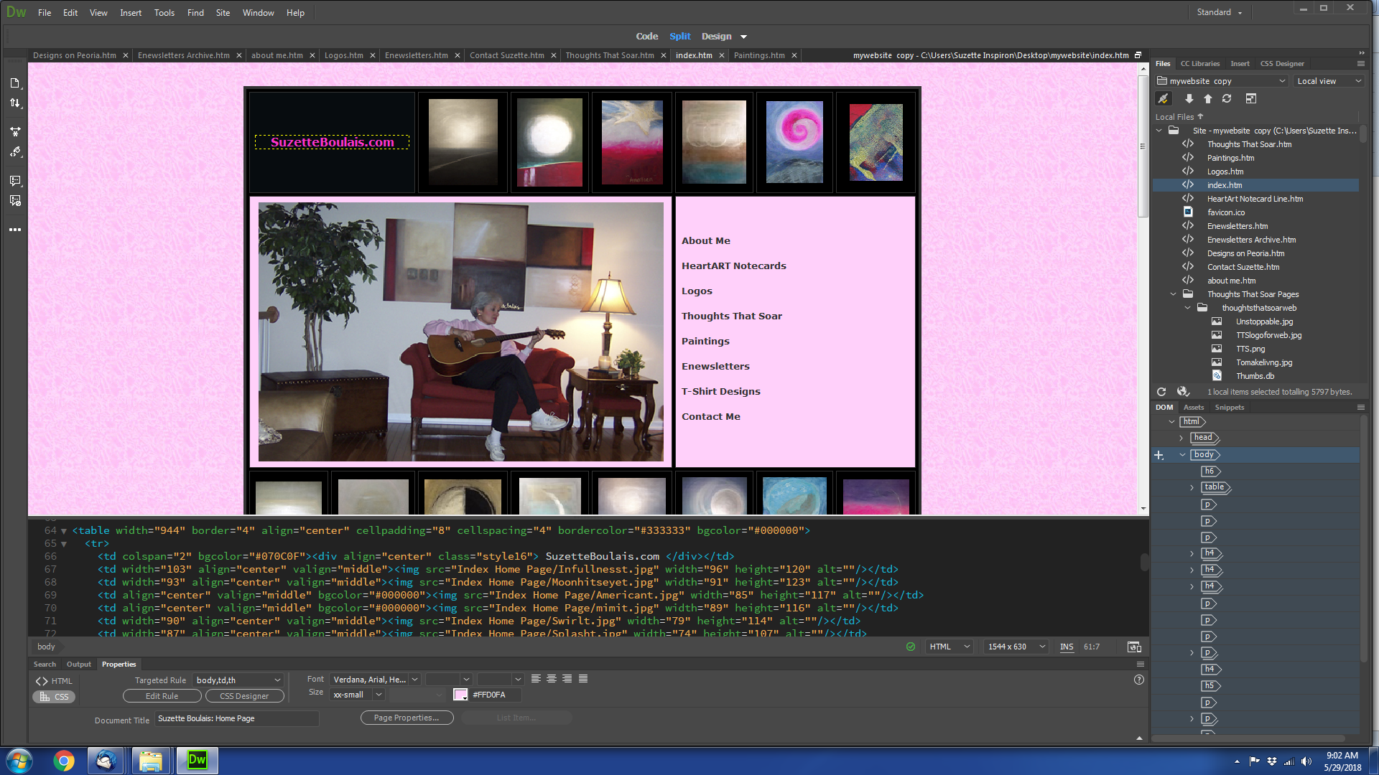Image resolution: width=1379 pixels, height=775 pixels.
Task: Switch to the Code tab view
Action: coord(647,36)
